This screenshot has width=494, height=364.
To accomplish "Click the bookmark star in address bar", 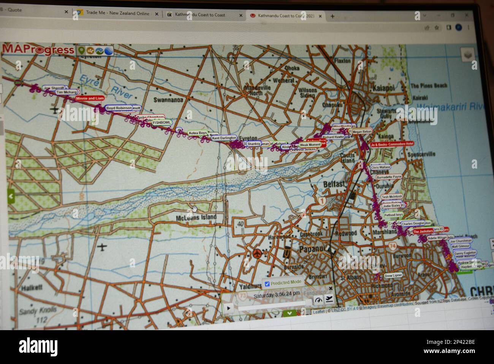I will point(437,27).
